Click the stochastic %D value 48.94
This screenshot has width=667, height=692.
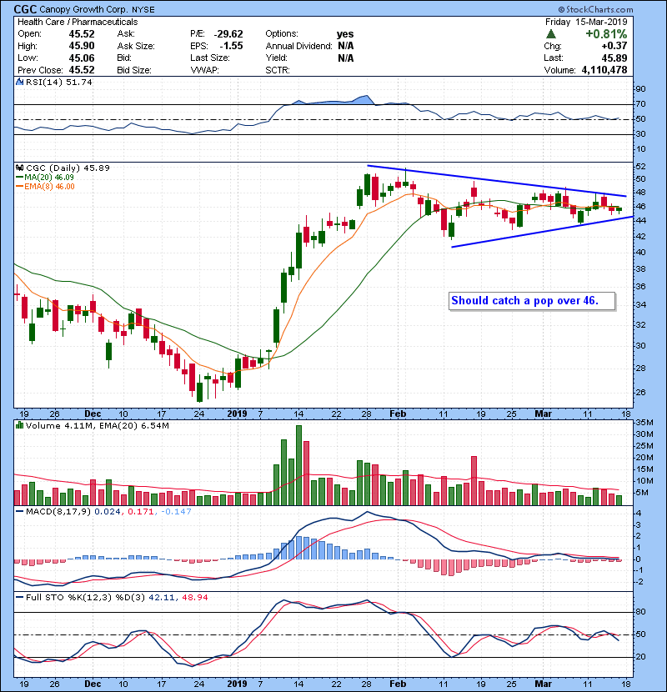(194, 598)
